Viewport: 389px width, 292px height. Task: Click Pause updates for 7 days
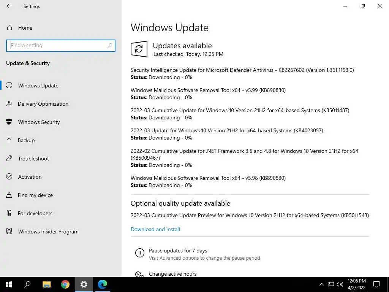pyautogui.click(x=178, y=251)
